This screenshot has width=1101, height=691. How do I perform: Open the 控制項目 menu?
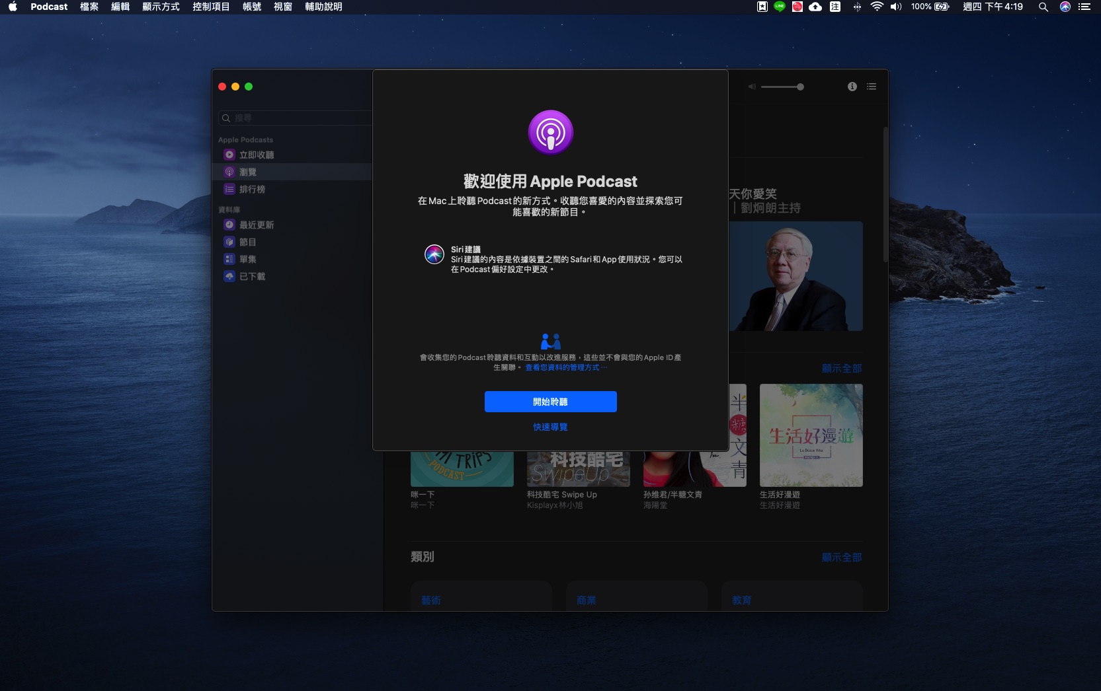click(211, 7)
